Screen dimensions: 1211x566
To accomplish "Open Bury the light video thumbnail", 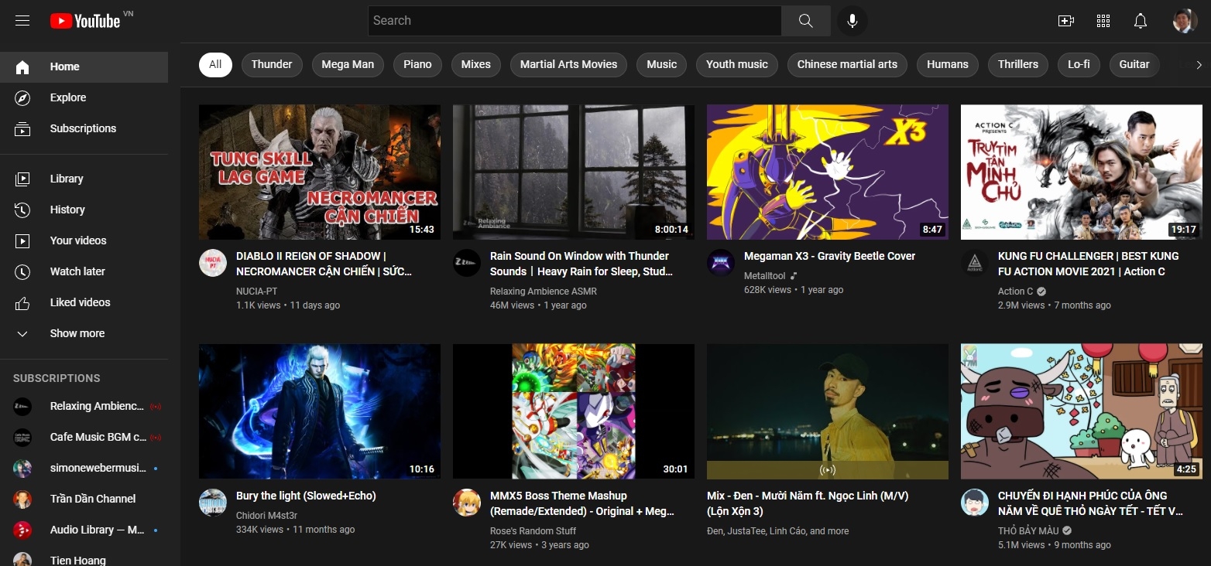I will [320, 411].
